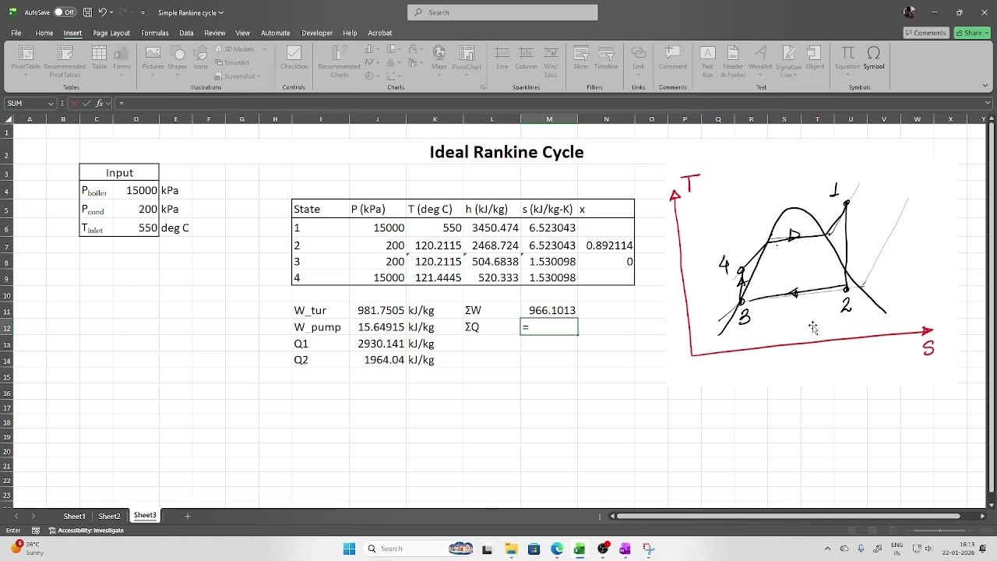Insert a Table from the ribbon

tap(99, 58)
